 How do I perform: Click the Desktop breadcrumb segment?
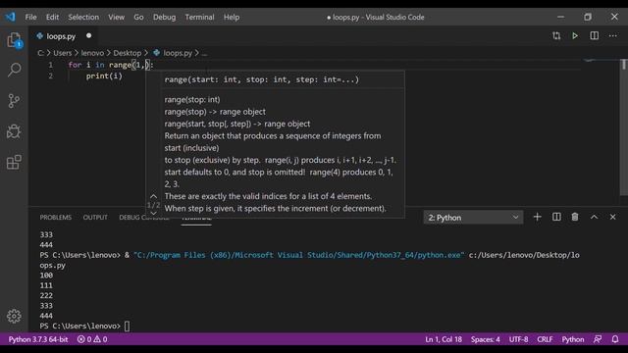pos(127,53)
